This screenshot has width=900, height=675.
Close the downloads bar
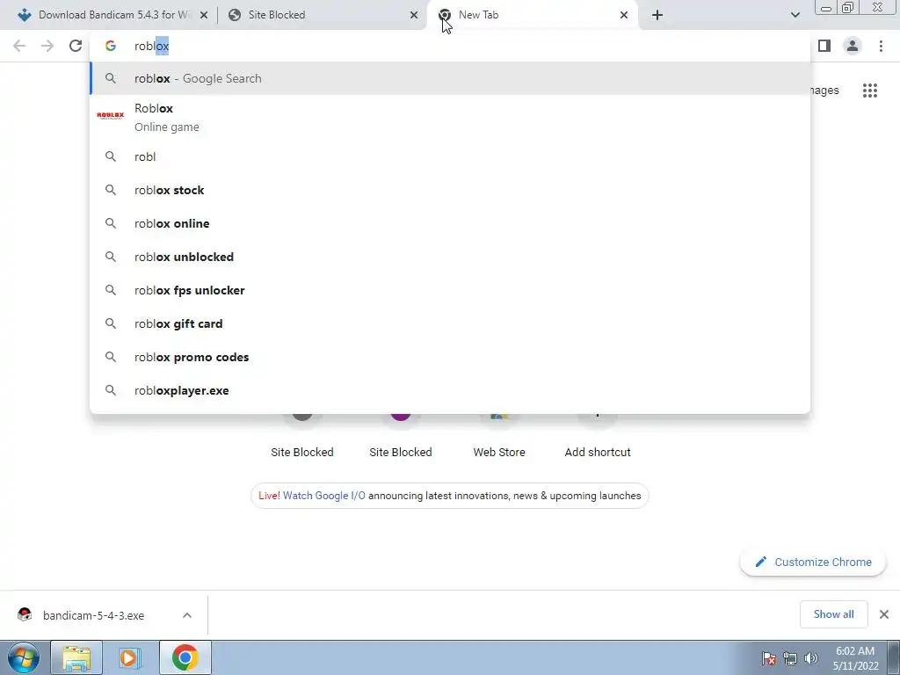point(884,614)
